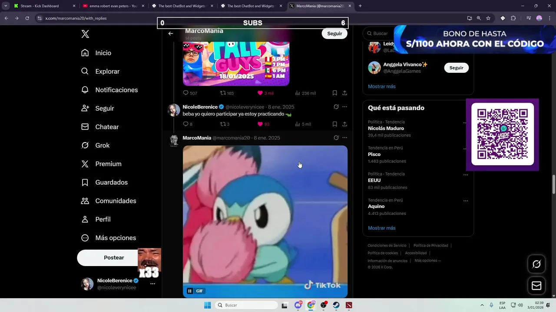Pause the Piplup GIF
The width and height of the screenshot is (556, 312).
pos(190,291)
